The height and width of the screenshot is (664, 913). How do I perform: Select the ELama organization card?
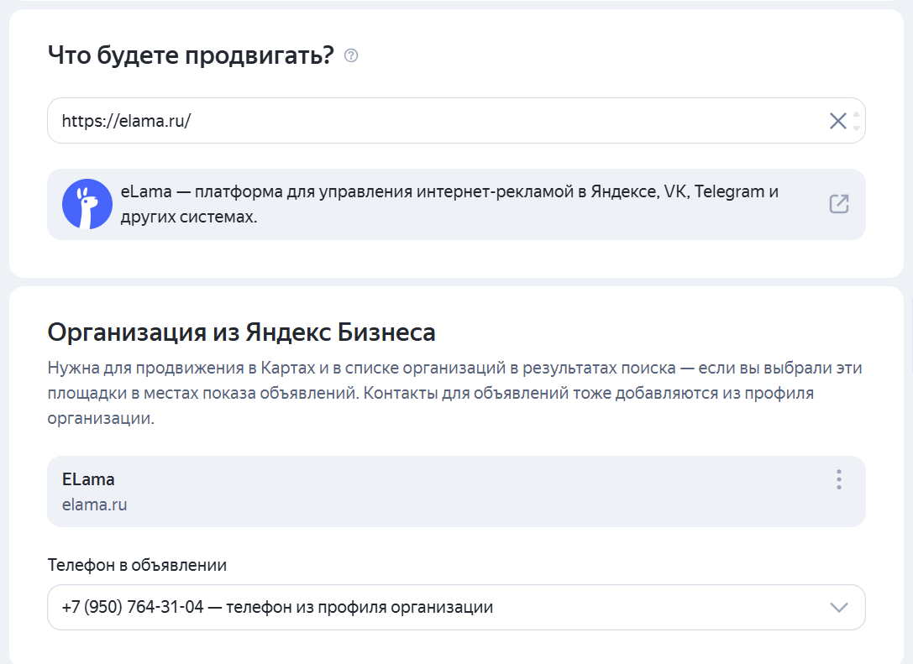click(457, 492)
